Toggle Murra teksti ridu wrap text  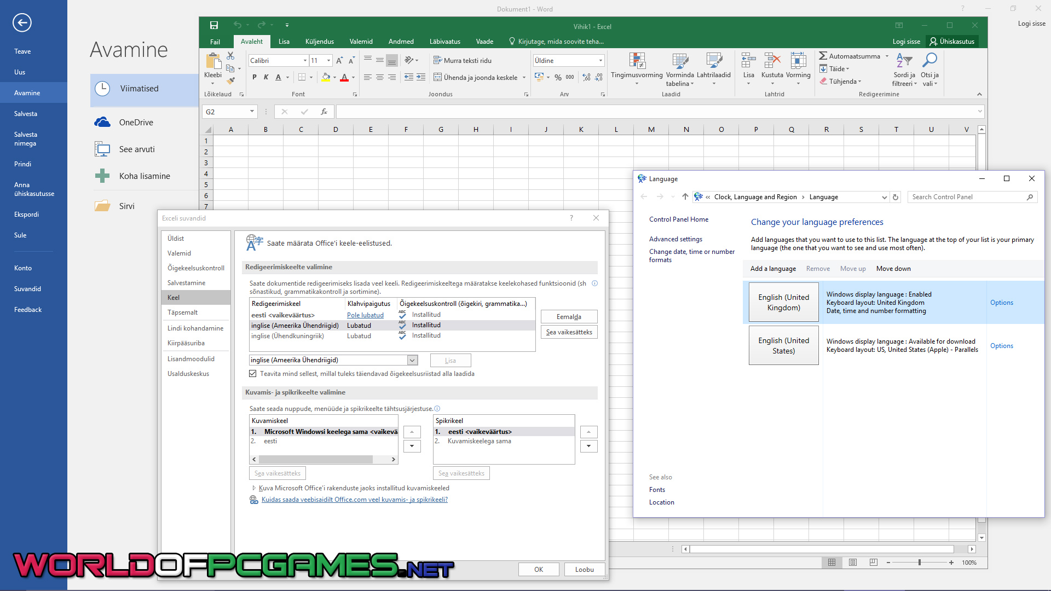(x=463, y=60)
